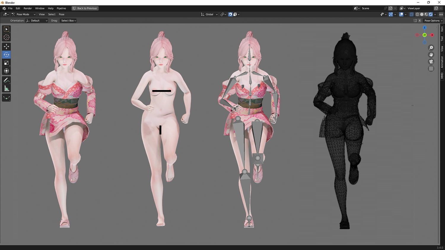Open the Item sidebar tab
The width and height of the screenshot is (445, 250).
(x=442, y=29)
